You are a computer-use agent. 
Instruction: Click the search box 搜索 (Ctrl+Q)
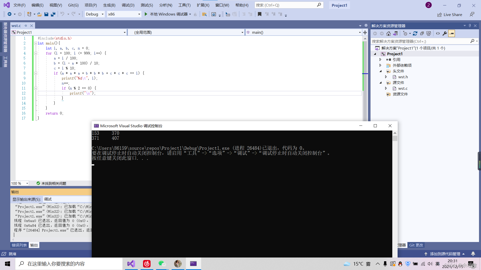[289, 5]
